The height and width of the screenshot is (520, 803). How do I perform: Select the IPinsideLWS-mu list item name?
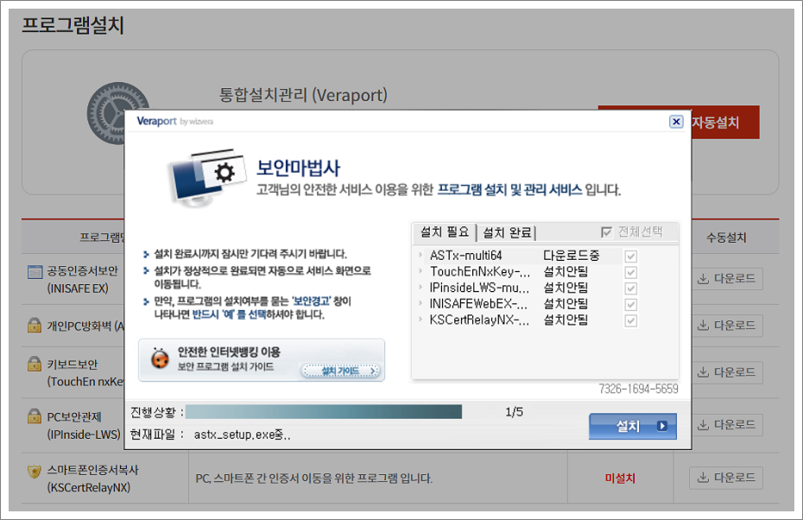tap(479, 288)
